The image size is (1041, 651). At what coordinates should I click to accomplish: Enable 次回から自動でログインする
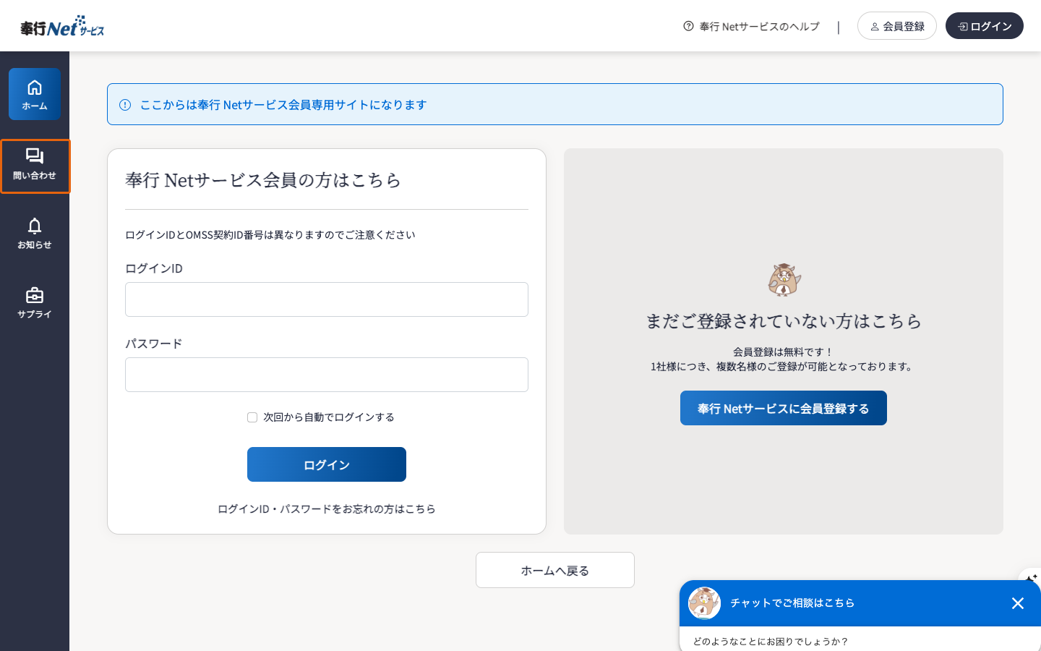click(252, 417)
